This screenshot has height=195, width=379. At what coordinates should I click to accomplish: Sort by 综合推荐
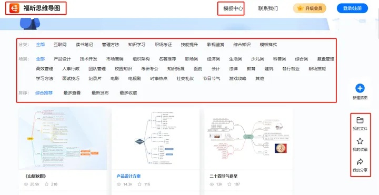pyautogui.click(x=44, y=93)
